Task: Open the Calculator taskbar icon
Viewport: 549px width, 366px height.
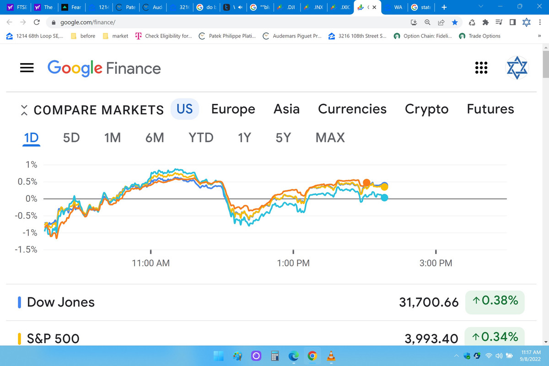Action: (275, 356)
